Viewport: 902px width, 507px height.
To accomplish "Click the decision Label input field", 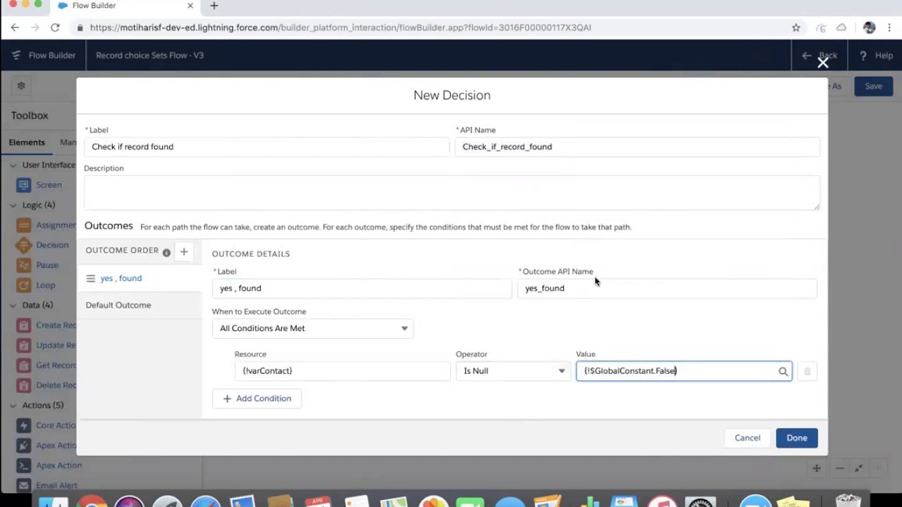I will (x=267, y=146).
